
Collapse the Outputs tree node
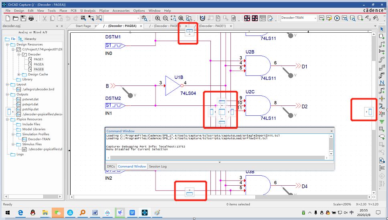[x=8, y=94]
